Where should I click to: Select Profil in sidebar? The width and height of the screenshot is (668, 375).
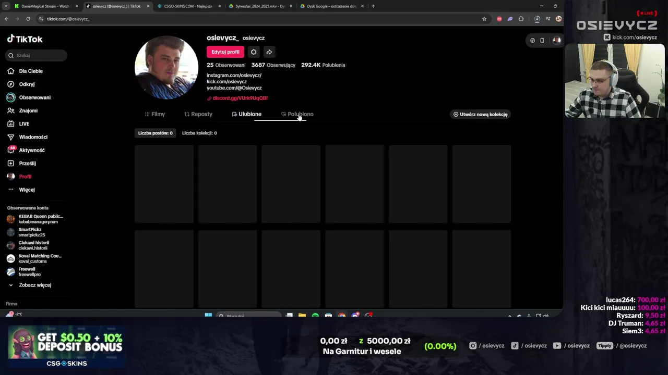[x=25, y=177]
